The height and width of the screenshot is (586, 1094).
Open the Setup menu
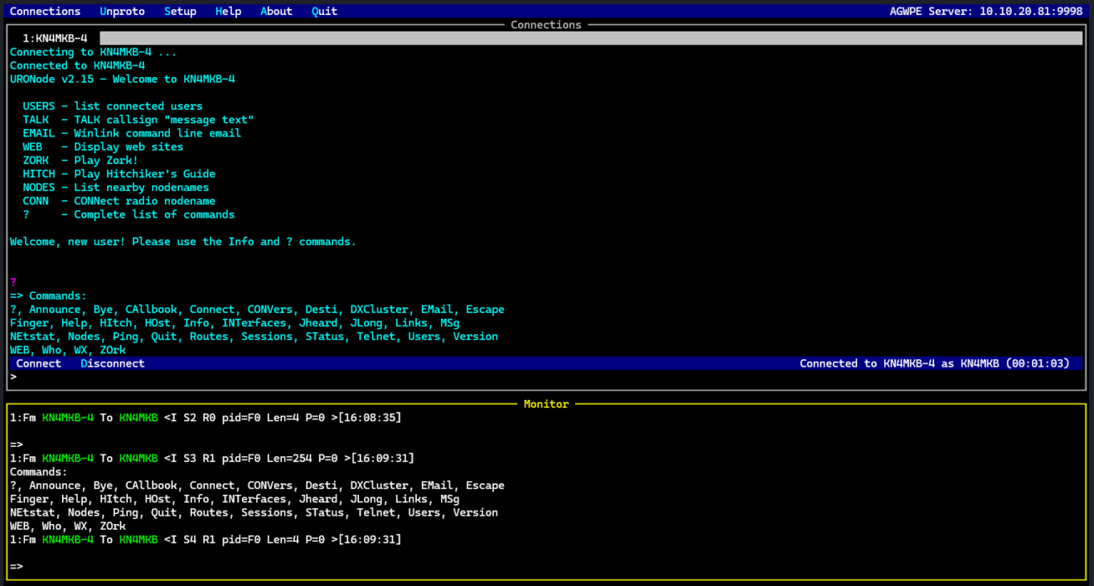point(180,11)
